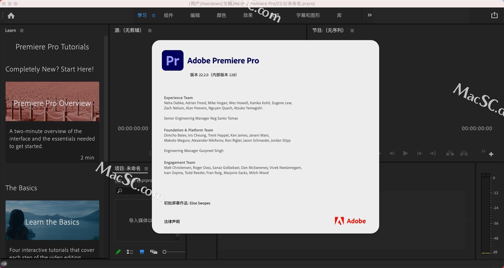Image resolution: width=504 pixels, height=268 pixels.
Task: Switch to the 学习 workspace
Action: pyautogui.click(x=142, y=15)
